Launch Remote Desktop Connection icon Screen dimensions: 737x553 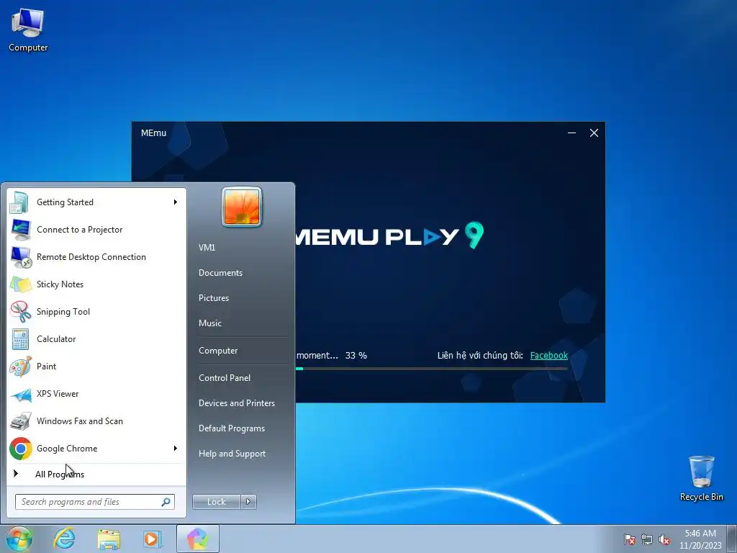[21, 257]
